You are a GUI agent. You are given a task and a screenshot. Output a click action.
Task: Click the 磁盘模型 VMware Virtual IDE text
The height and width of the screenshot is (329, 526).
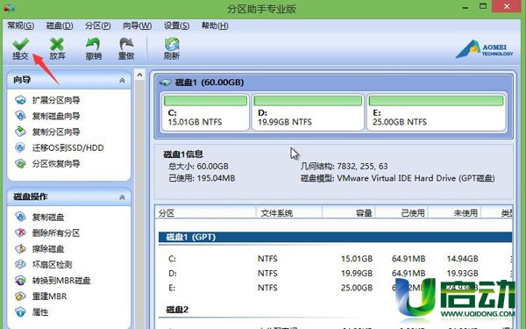(397, 178)
